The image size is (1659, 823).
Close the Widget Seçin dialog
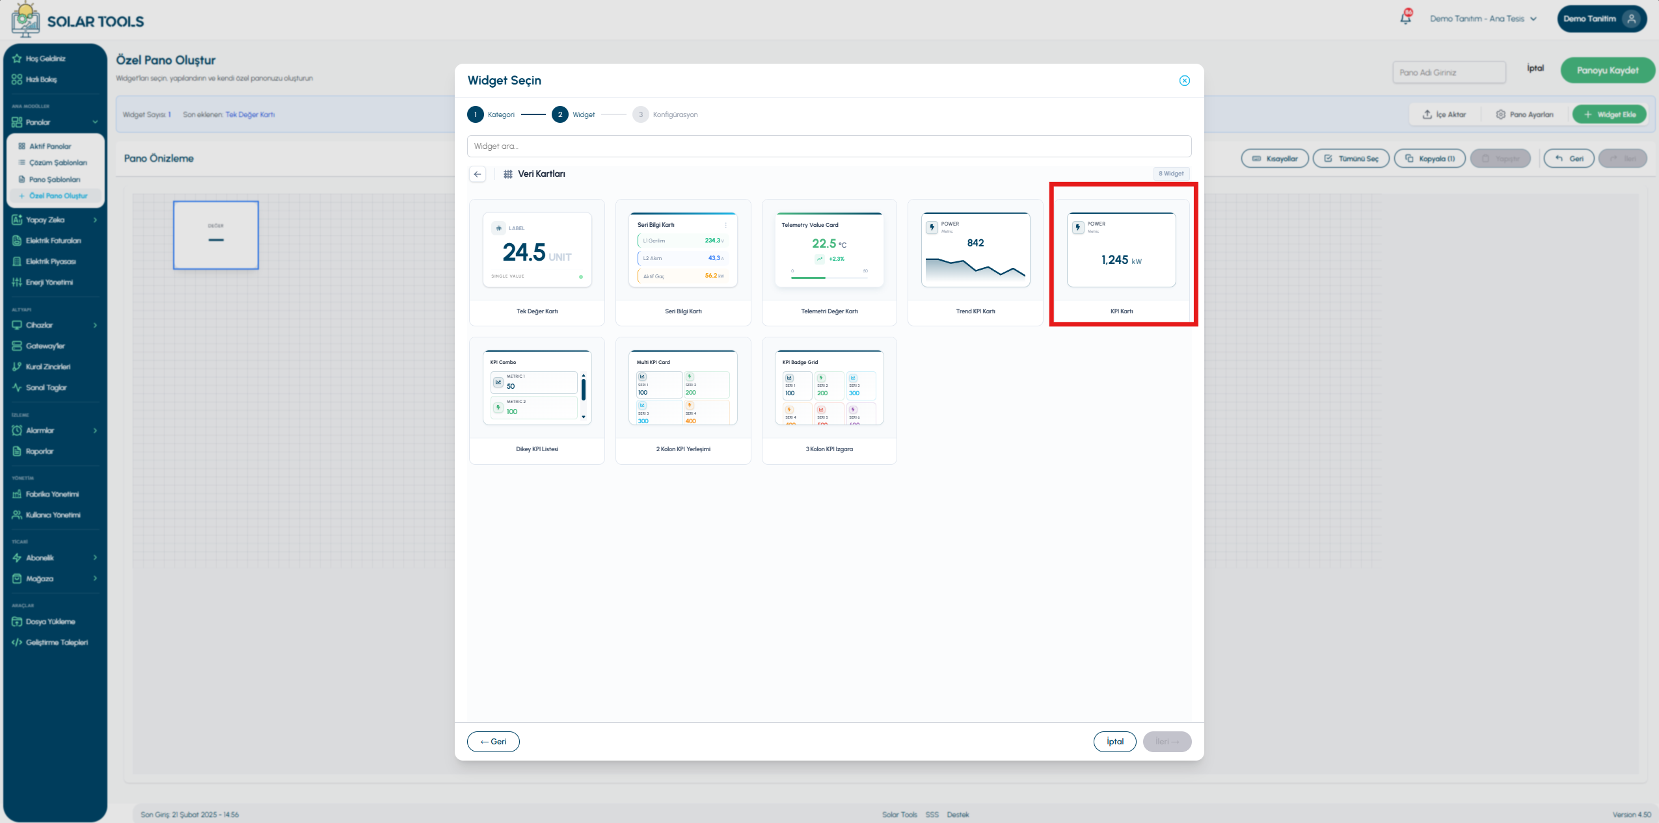pyautogui.click(x=1184, y=81)
